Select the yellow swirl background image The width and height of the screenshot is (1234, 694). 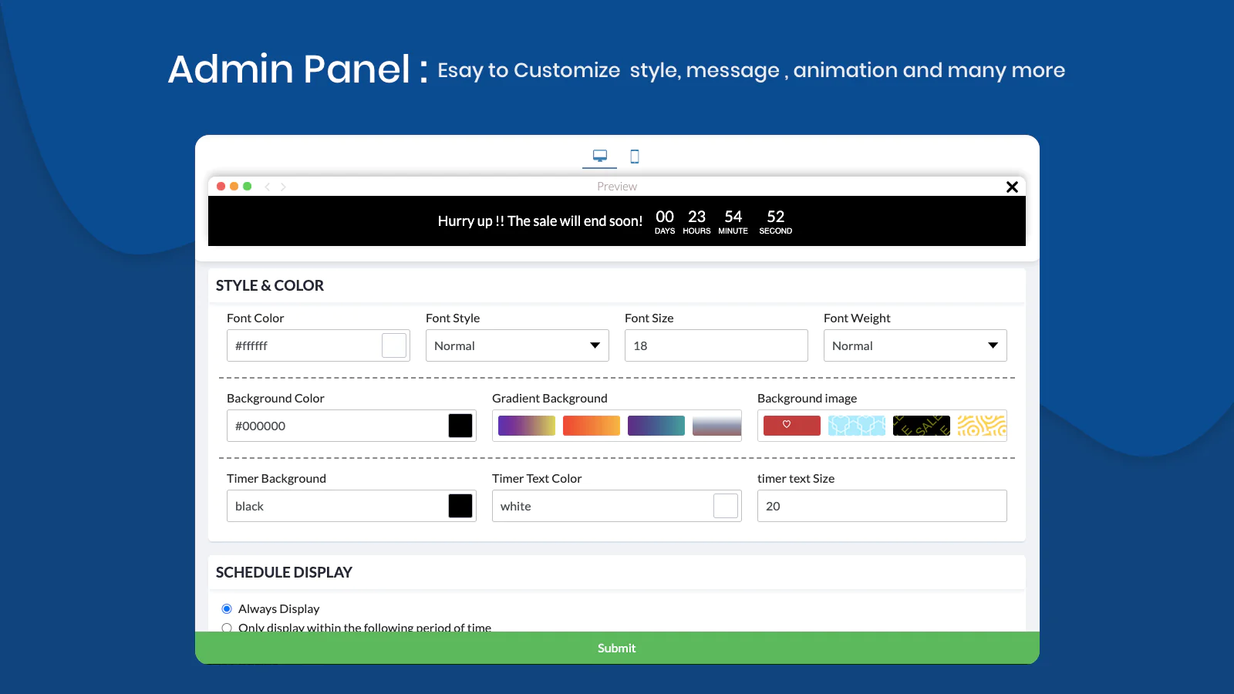[x=981, y=426]
